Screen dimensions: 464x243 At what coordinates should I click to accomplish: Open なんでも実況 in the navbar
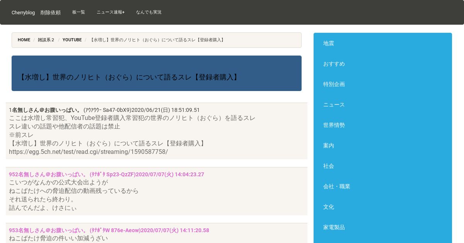[x=149, y=12]
